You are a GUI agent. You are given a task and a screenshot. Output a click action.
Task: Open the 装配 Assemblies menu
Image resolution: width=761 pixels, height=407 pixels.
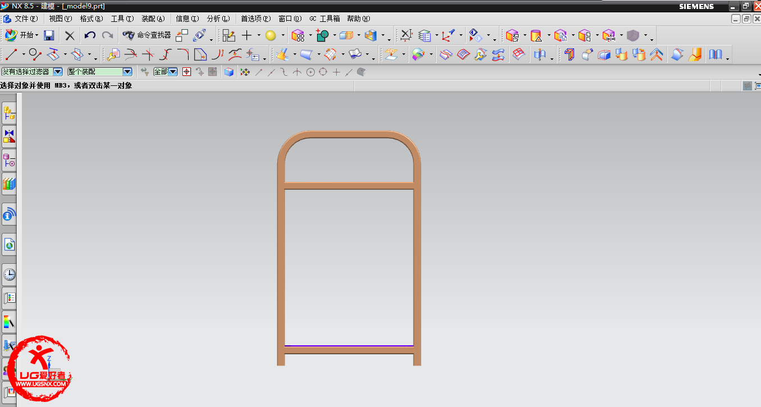(x=153, y=19)
